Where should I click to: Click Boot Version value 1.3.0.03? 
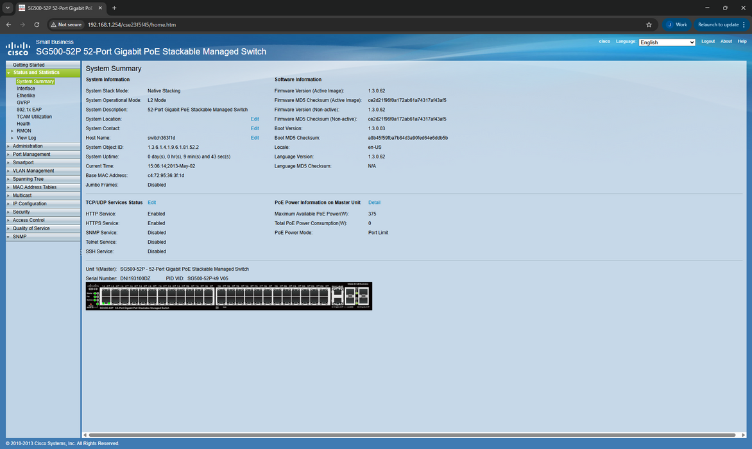(x=377, y=128)
